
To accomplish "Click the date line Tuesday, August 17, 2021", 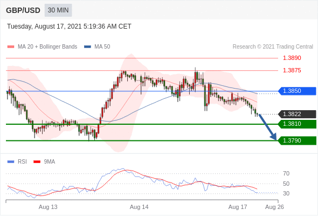I will pyautogui.click(x=69, y=26).
